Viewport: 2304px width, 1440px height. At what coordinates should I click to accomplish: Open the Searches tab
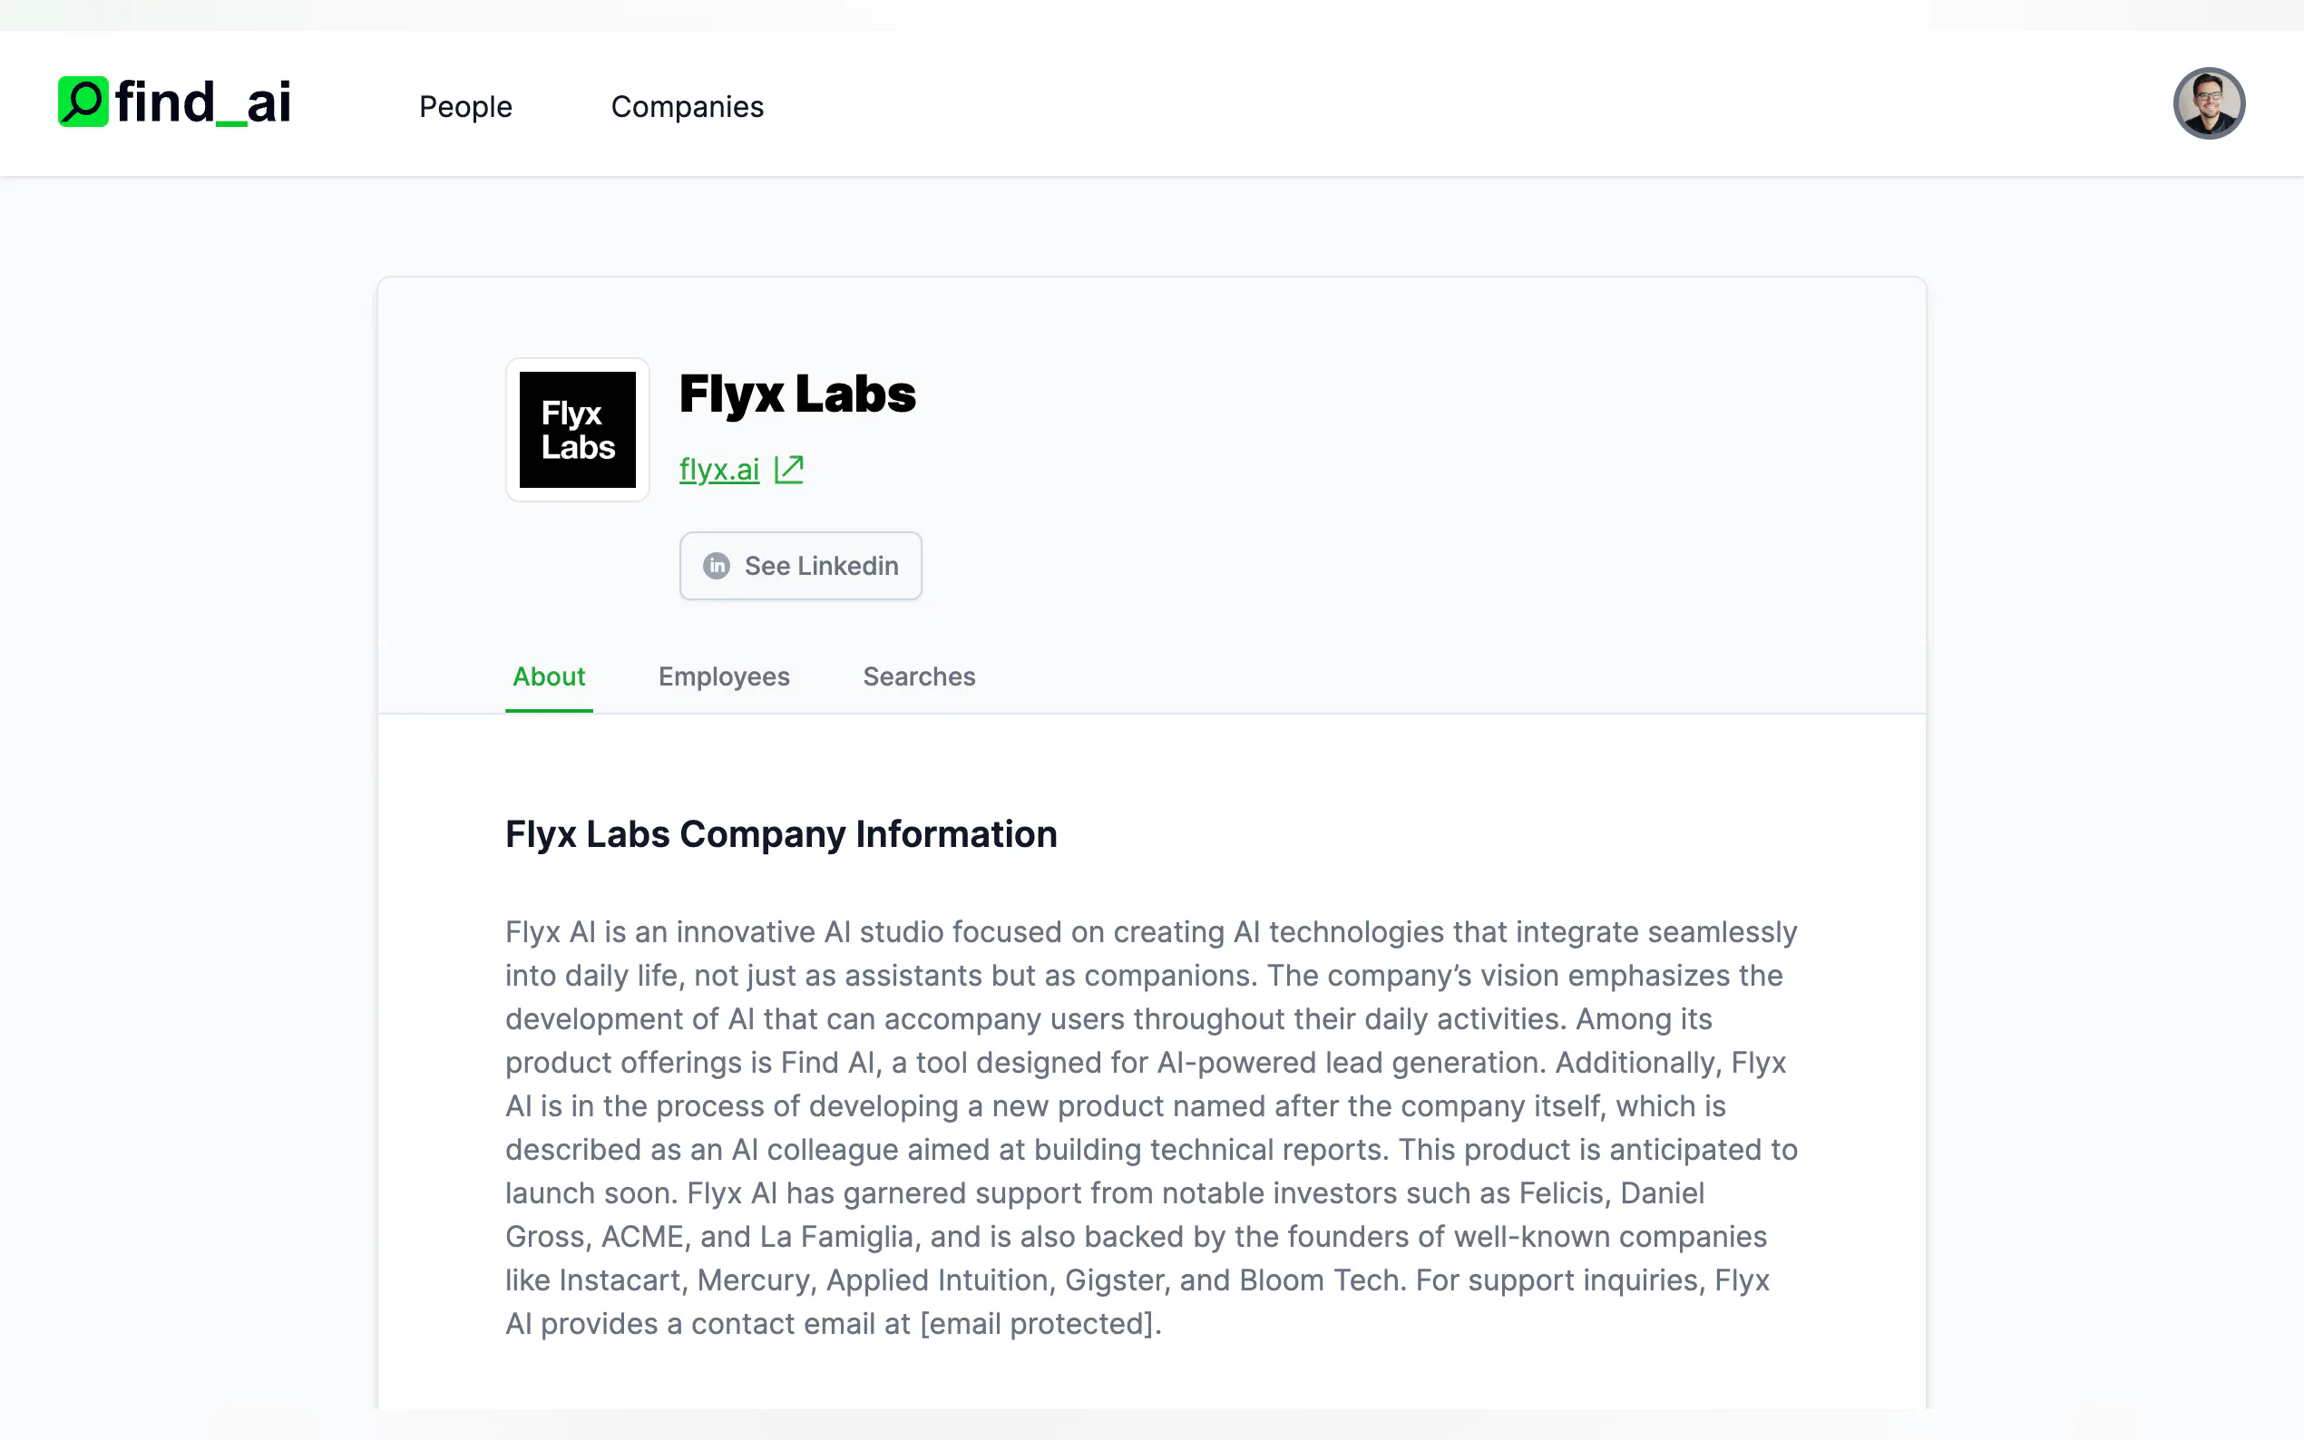919,676
